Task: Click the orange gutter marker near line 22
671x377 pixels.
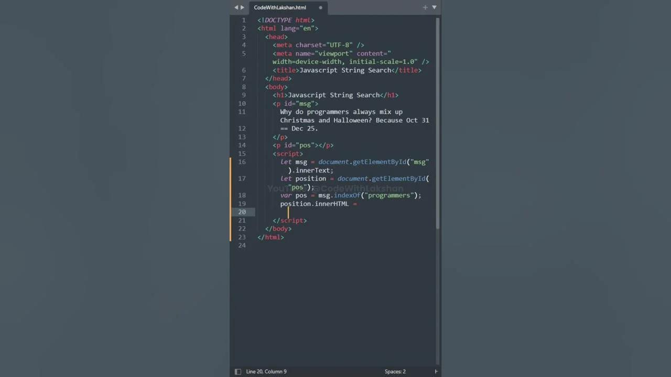Action: (x=231, y=229)
